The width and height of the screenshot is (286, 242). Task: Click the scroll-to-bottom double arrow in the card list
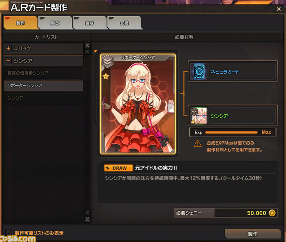coord(88,219)
